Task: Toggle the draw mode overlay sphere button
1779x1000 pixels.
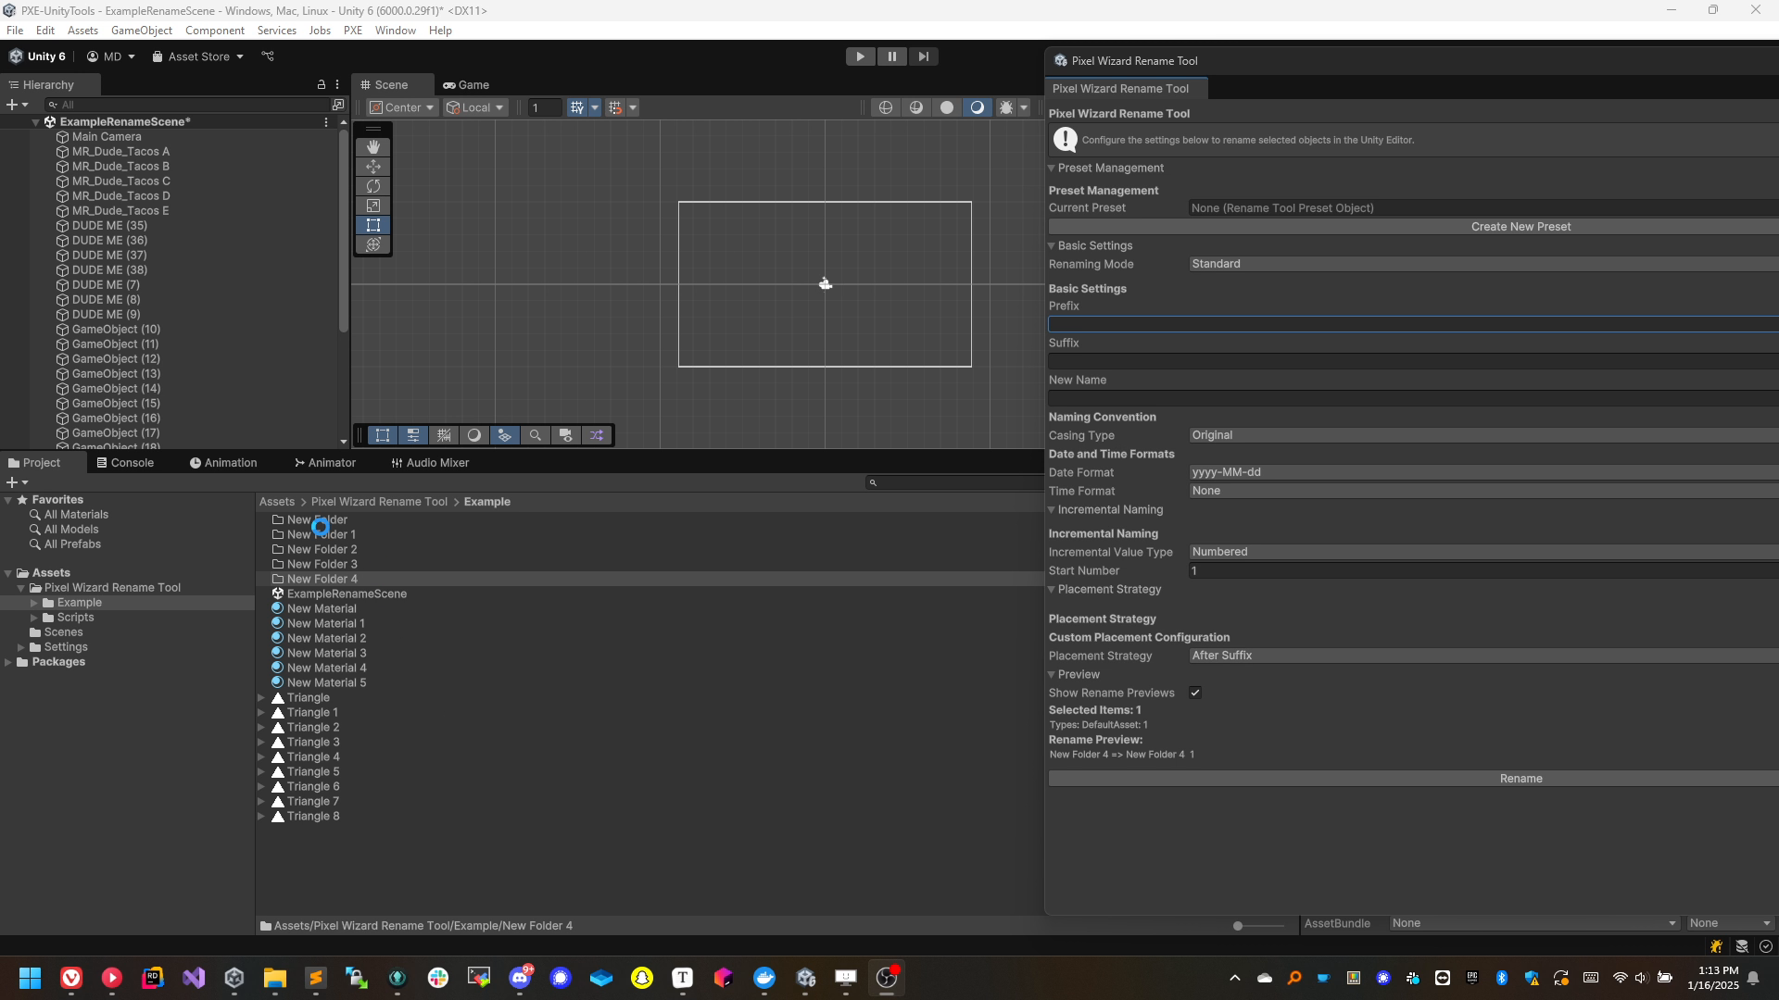Action: tap(474, 435)
